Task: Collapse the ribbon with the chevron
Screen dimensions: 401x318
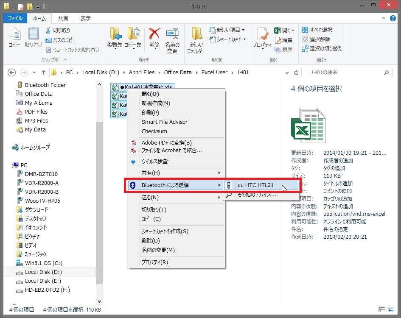Action: coord(383,18)
